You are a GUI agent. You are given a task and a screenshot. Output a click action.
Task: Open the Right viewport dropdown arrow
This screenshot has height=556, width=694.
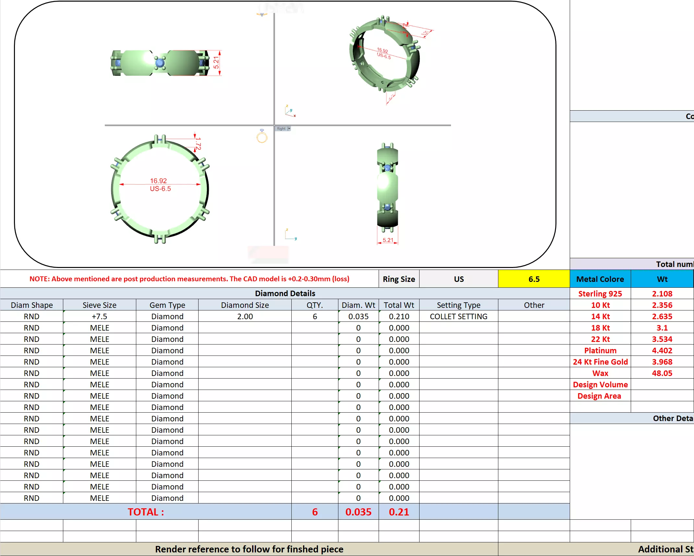pyautogui.click(x=289, y=129)
